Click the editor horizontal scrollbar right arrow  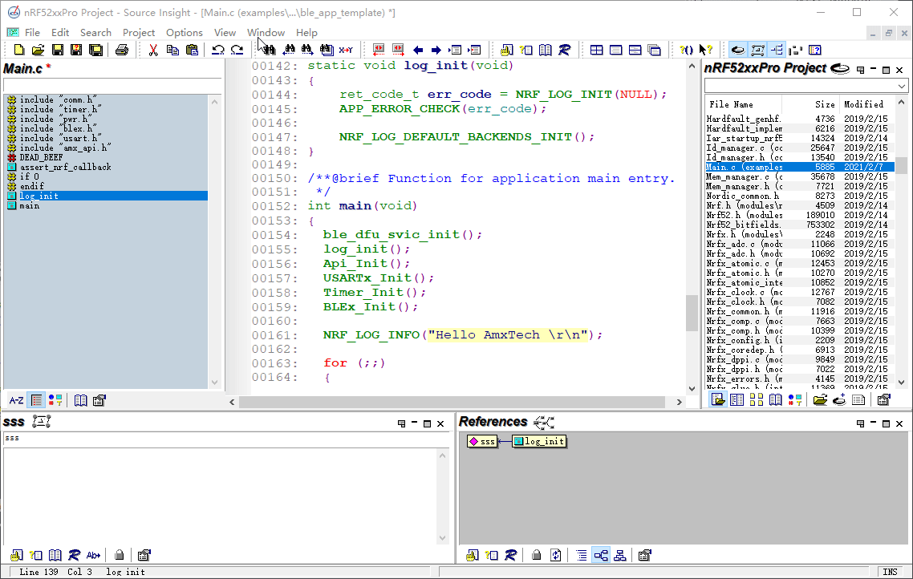[679, 402]
